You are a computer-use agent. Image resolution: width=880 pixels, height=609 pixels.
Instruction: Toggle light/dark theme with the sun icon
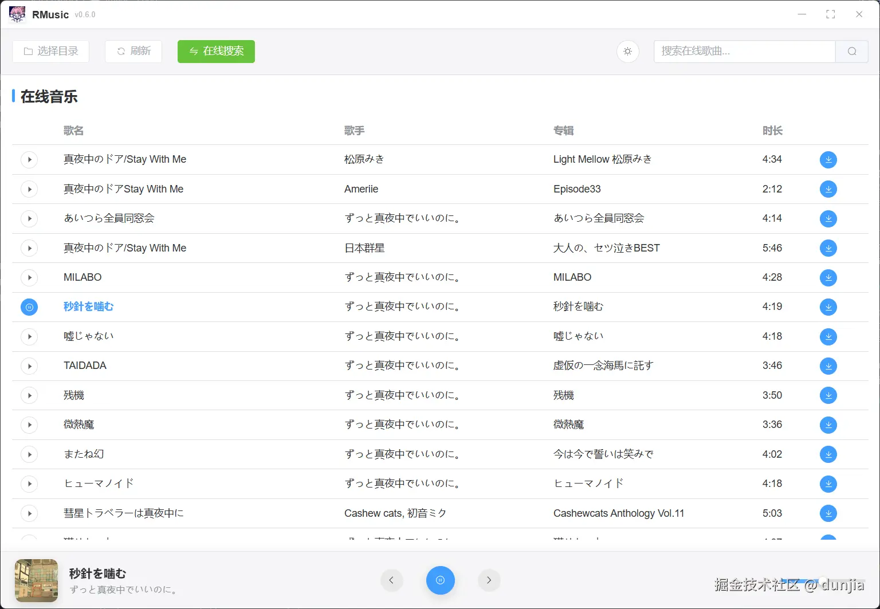pos(627,52)
